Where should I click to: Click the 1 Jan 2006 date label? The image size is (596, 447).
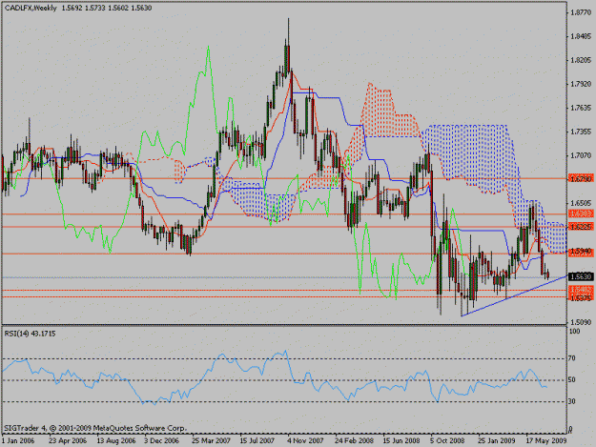click(x=18, y=441)
